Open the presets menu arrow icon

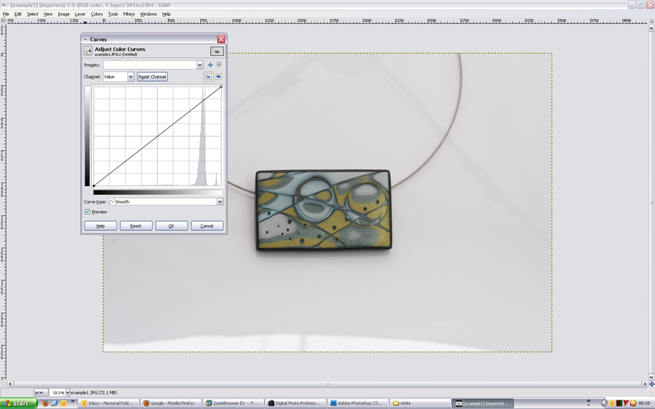pos(219,65)
